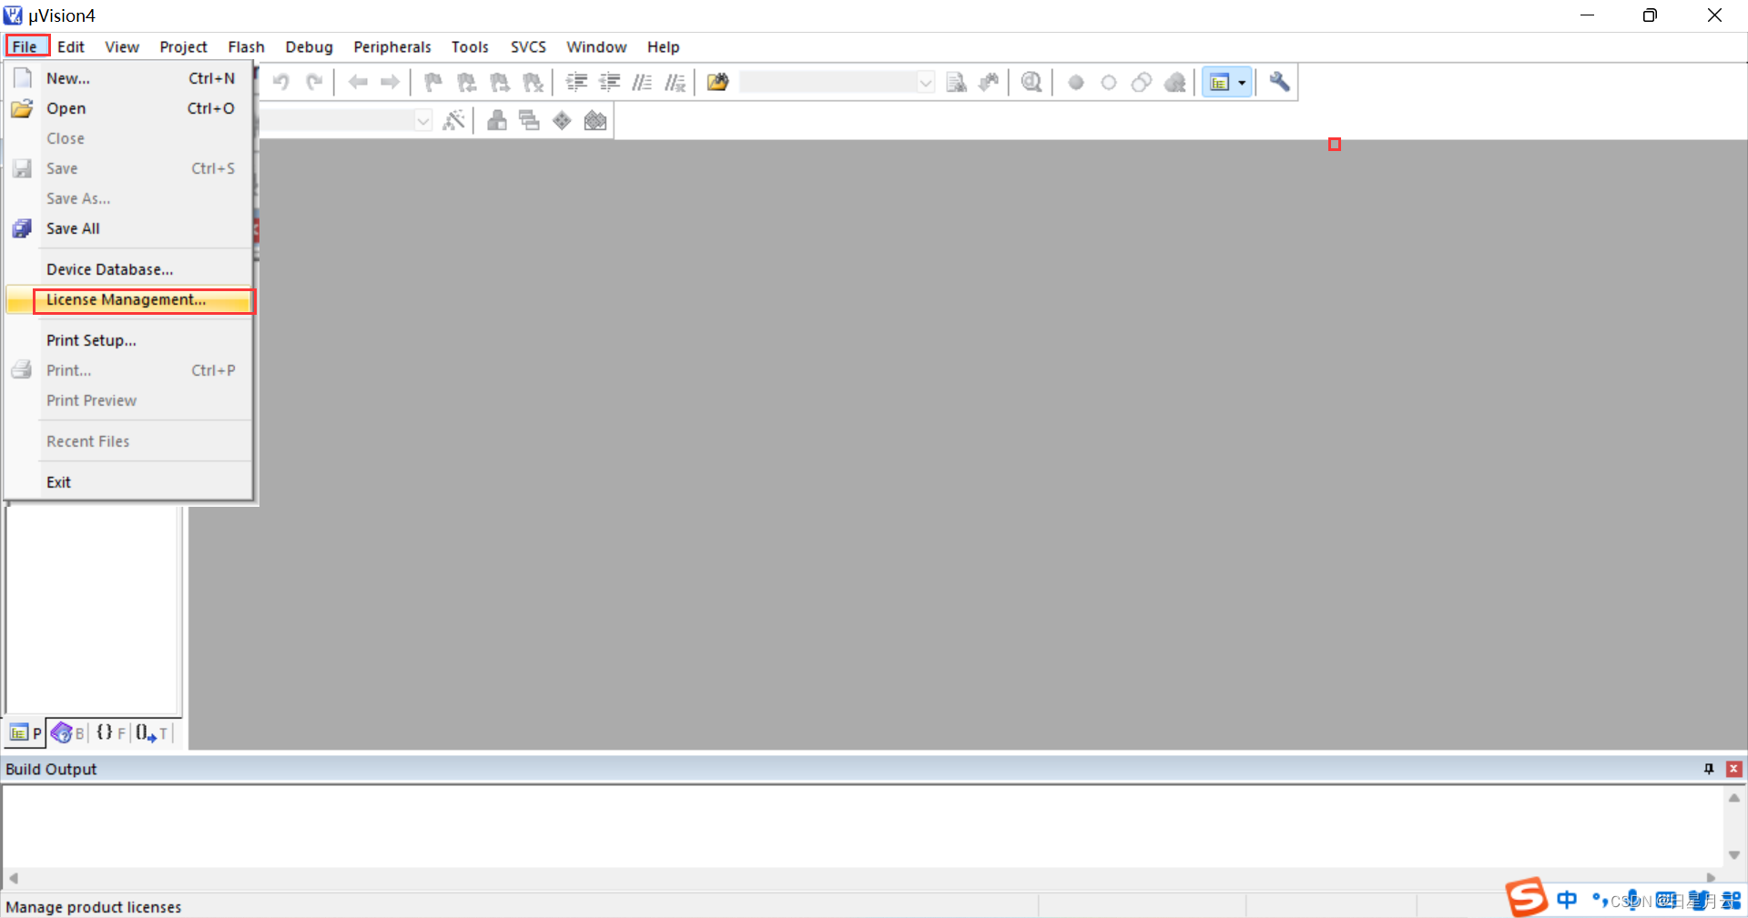Open the SVCS menu

pyautogui.click(x=528, y=46)
